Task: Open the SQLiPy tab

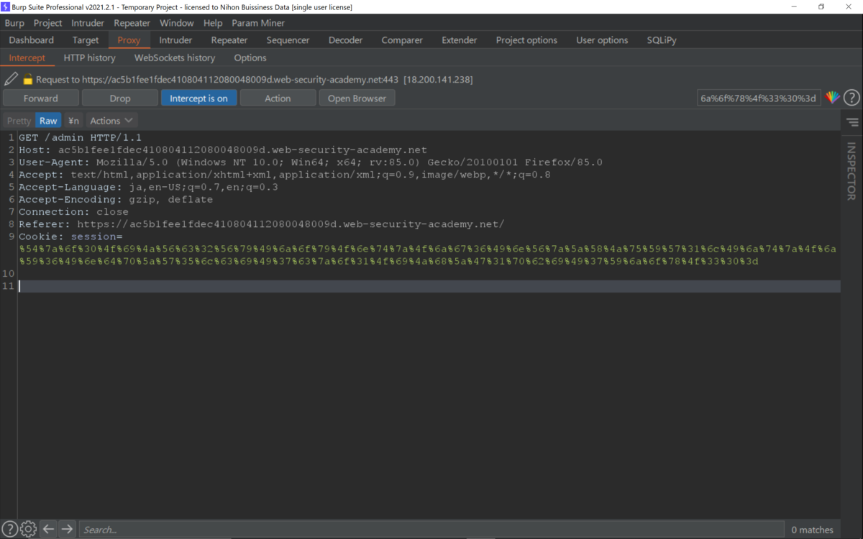Action: 662,40
